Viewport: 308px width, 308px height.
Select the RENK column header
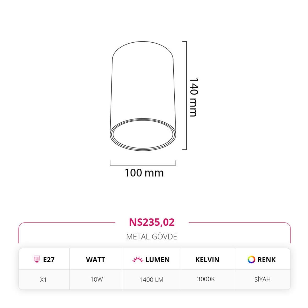tap(266, 260)
